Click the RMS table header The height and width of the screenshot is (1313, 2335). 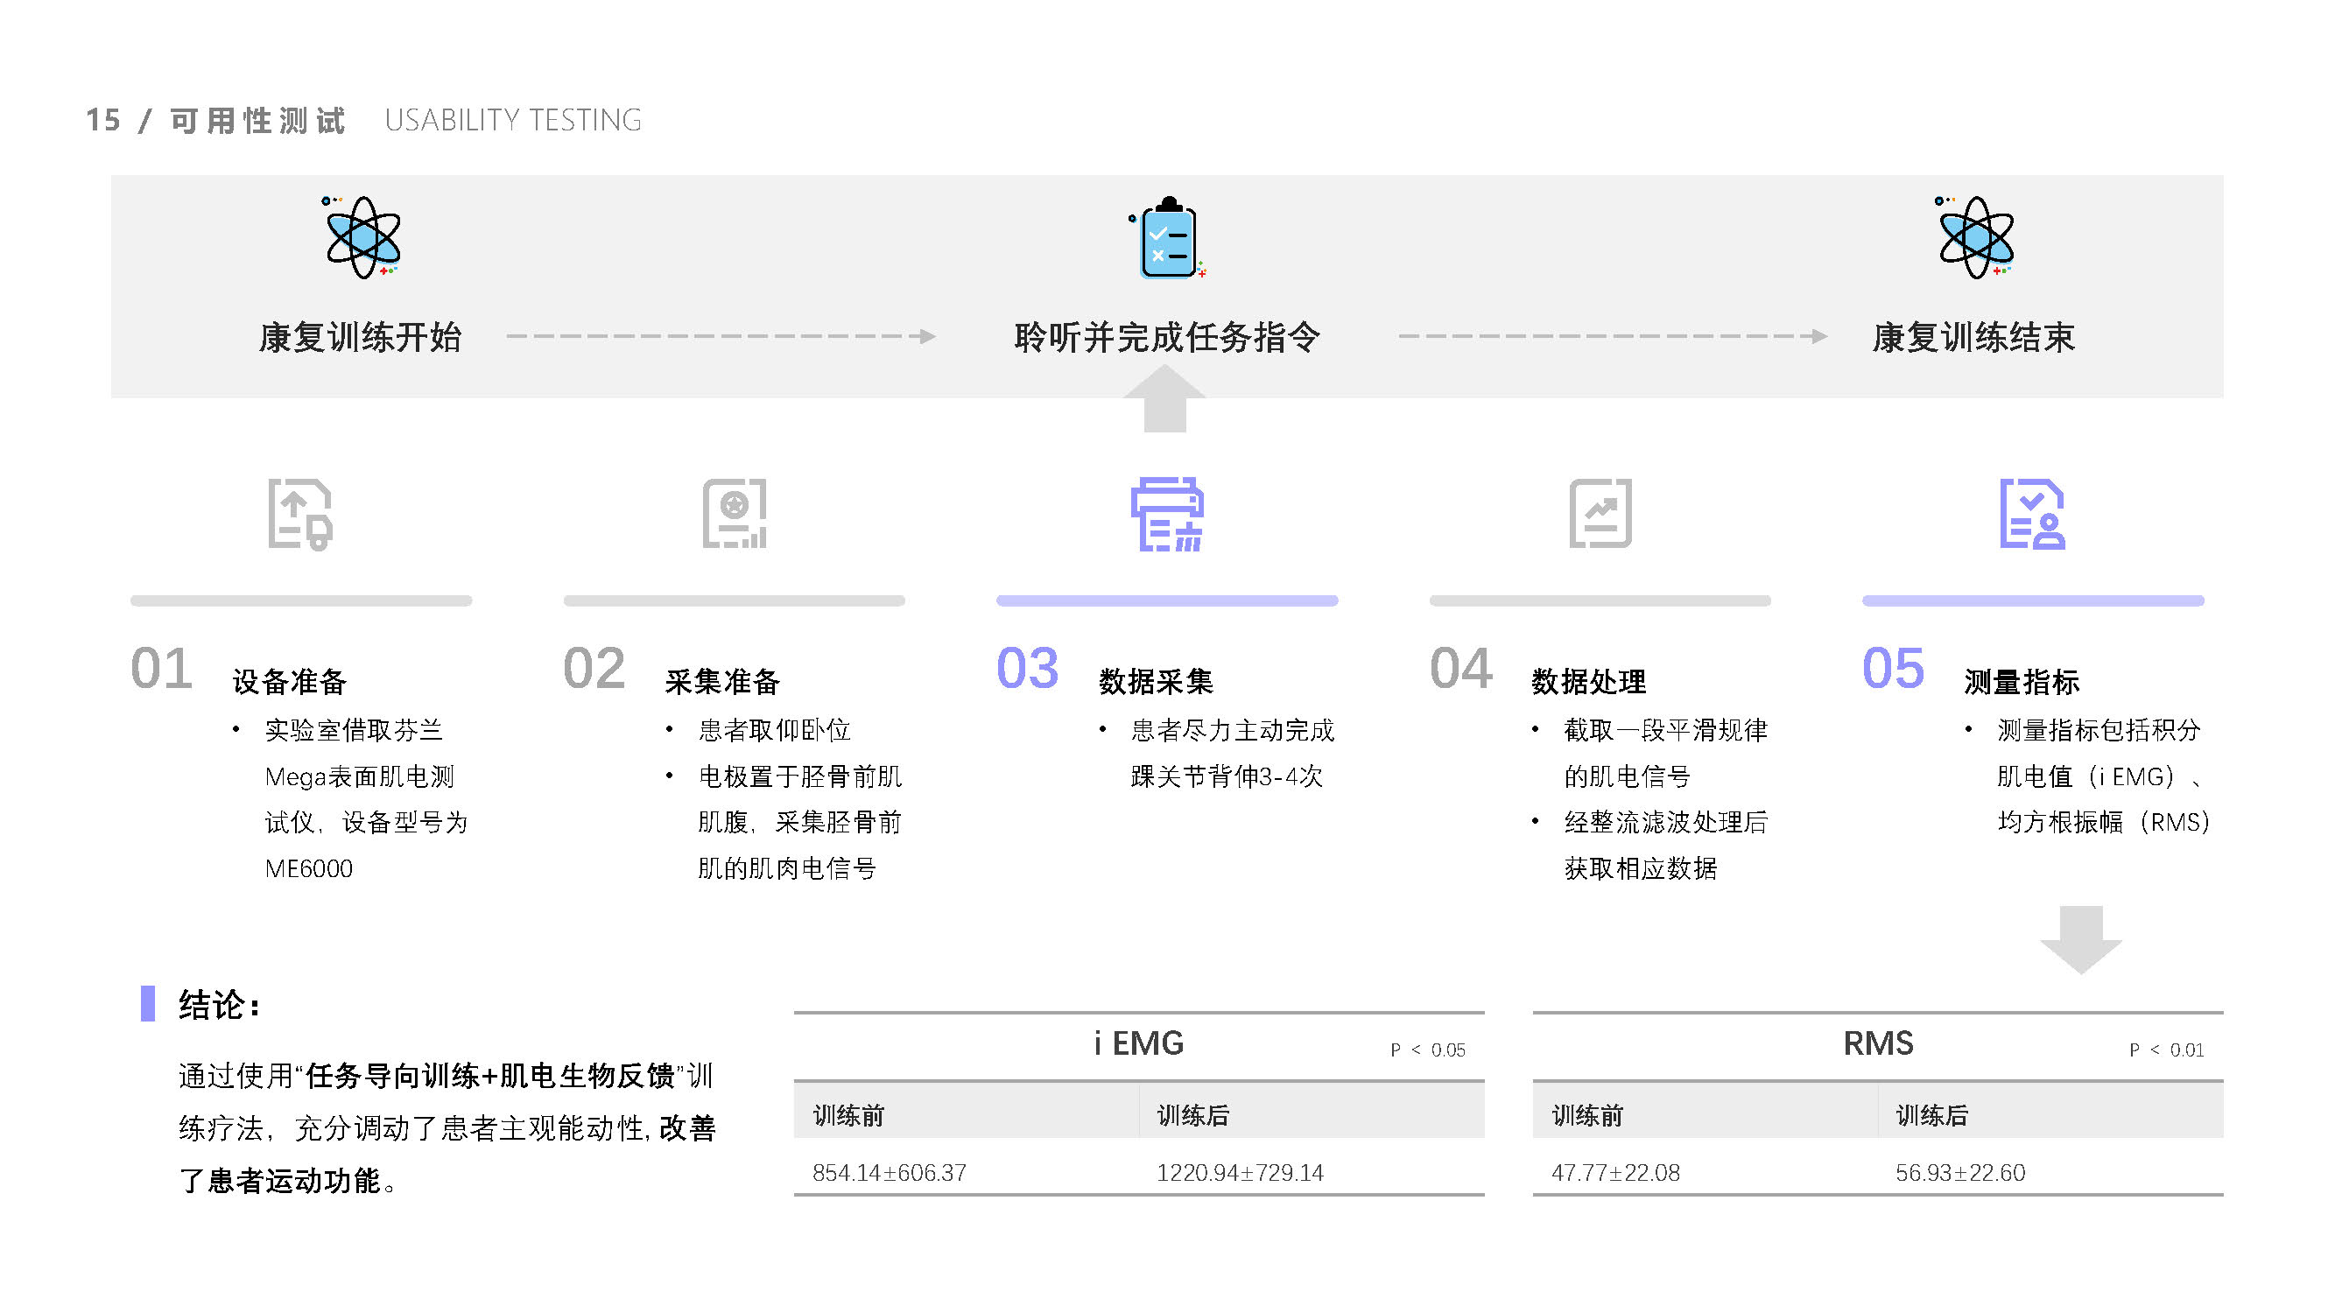pos(1878,1044)
